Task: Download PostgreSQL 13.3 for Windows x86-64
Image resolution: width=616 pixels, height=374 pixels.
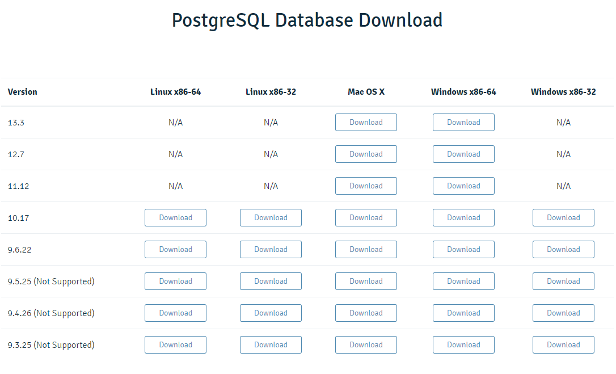Action: pos(463,122)
